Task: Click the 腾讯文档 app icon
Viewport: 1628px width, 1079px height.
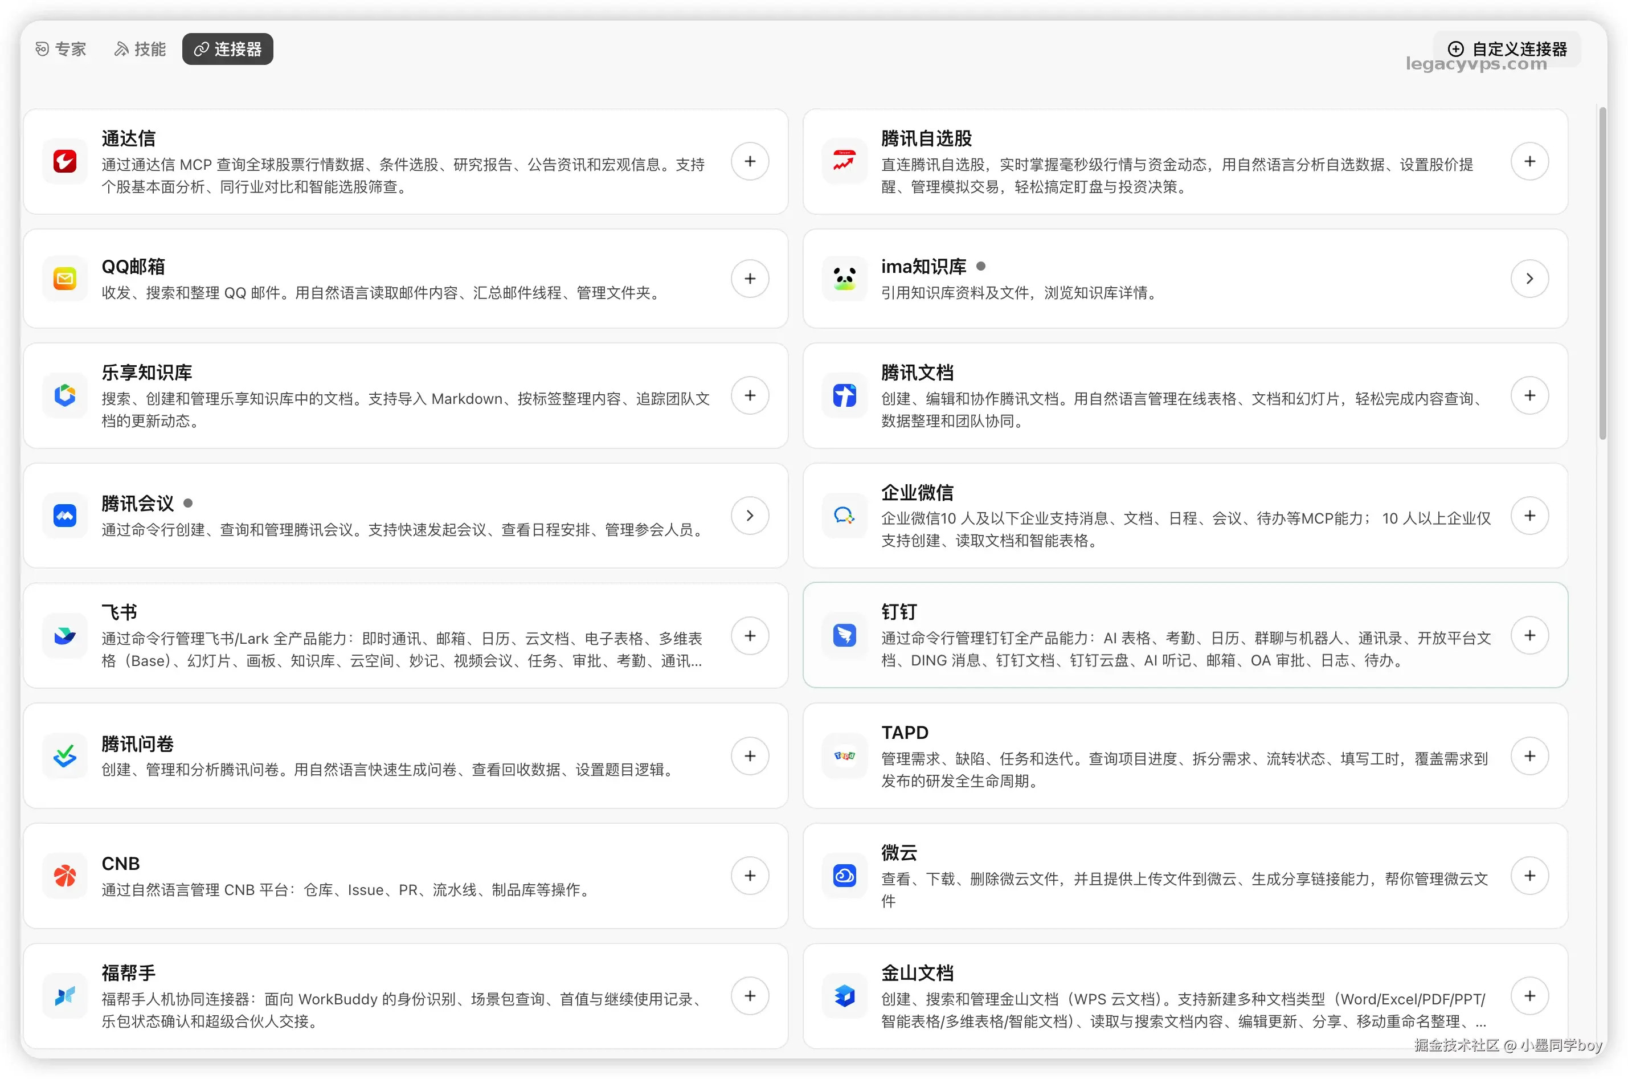Action: pos(845,396)
